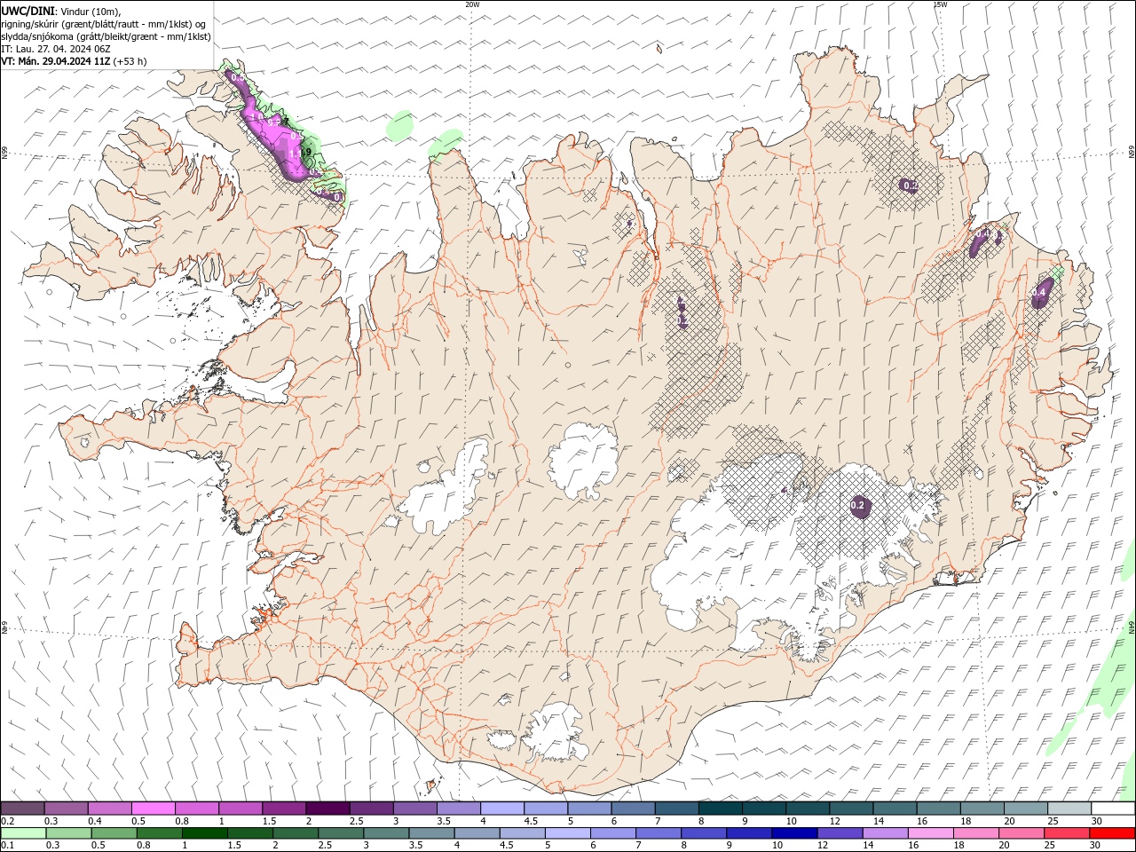1136x852 pixels.
Task: Pick the pale grey 25 swatch in top legend
Action: coord(1069,808)
